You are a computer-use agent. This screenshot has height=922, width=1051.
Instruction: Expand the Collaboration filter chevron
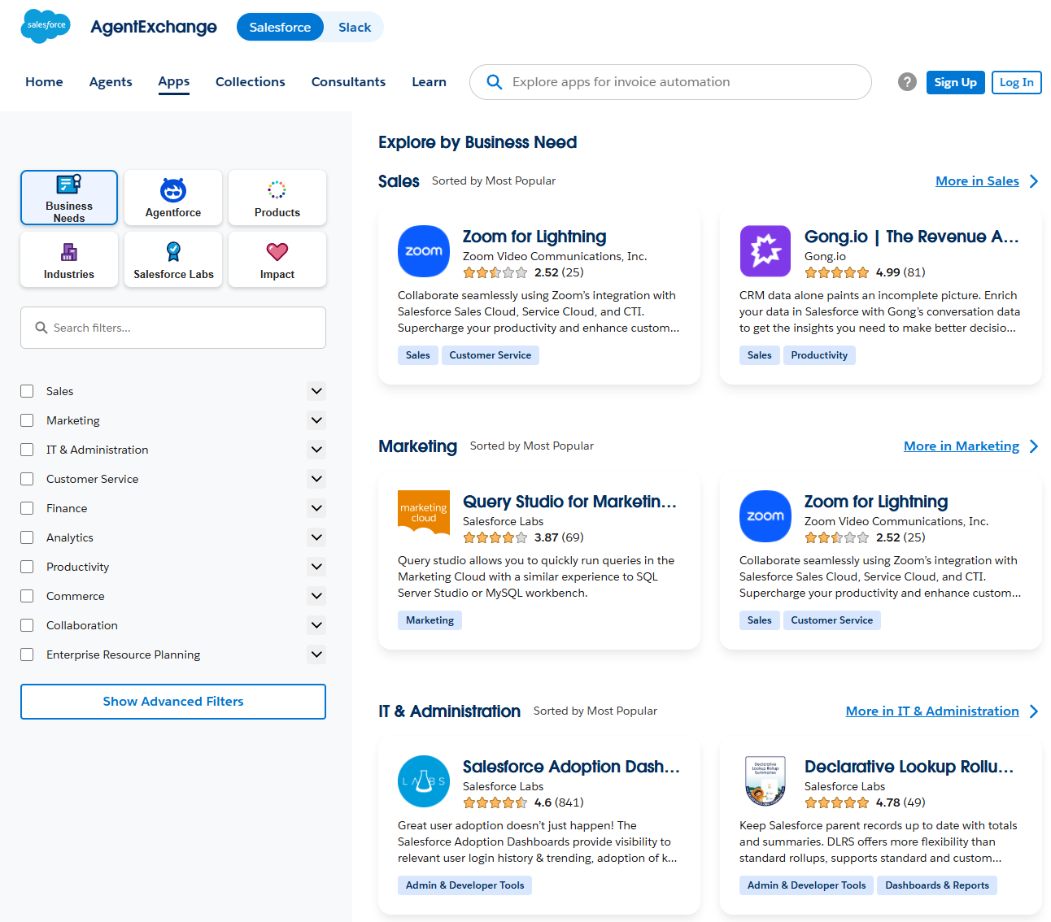pyautogui.click(x=317, y=625)
